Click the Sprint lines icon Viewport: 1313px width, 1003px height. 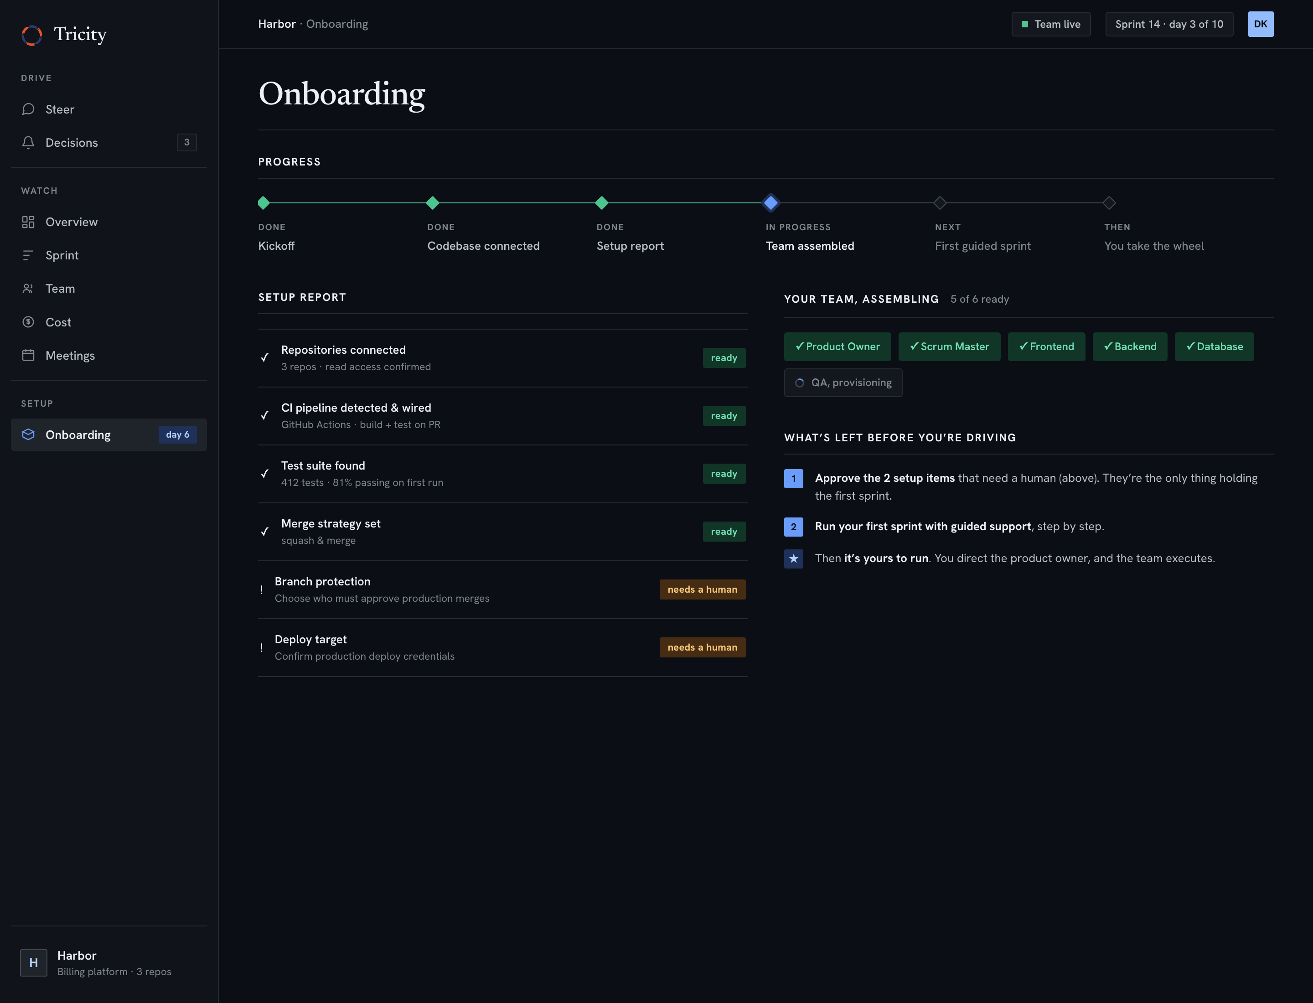[28, 255]
